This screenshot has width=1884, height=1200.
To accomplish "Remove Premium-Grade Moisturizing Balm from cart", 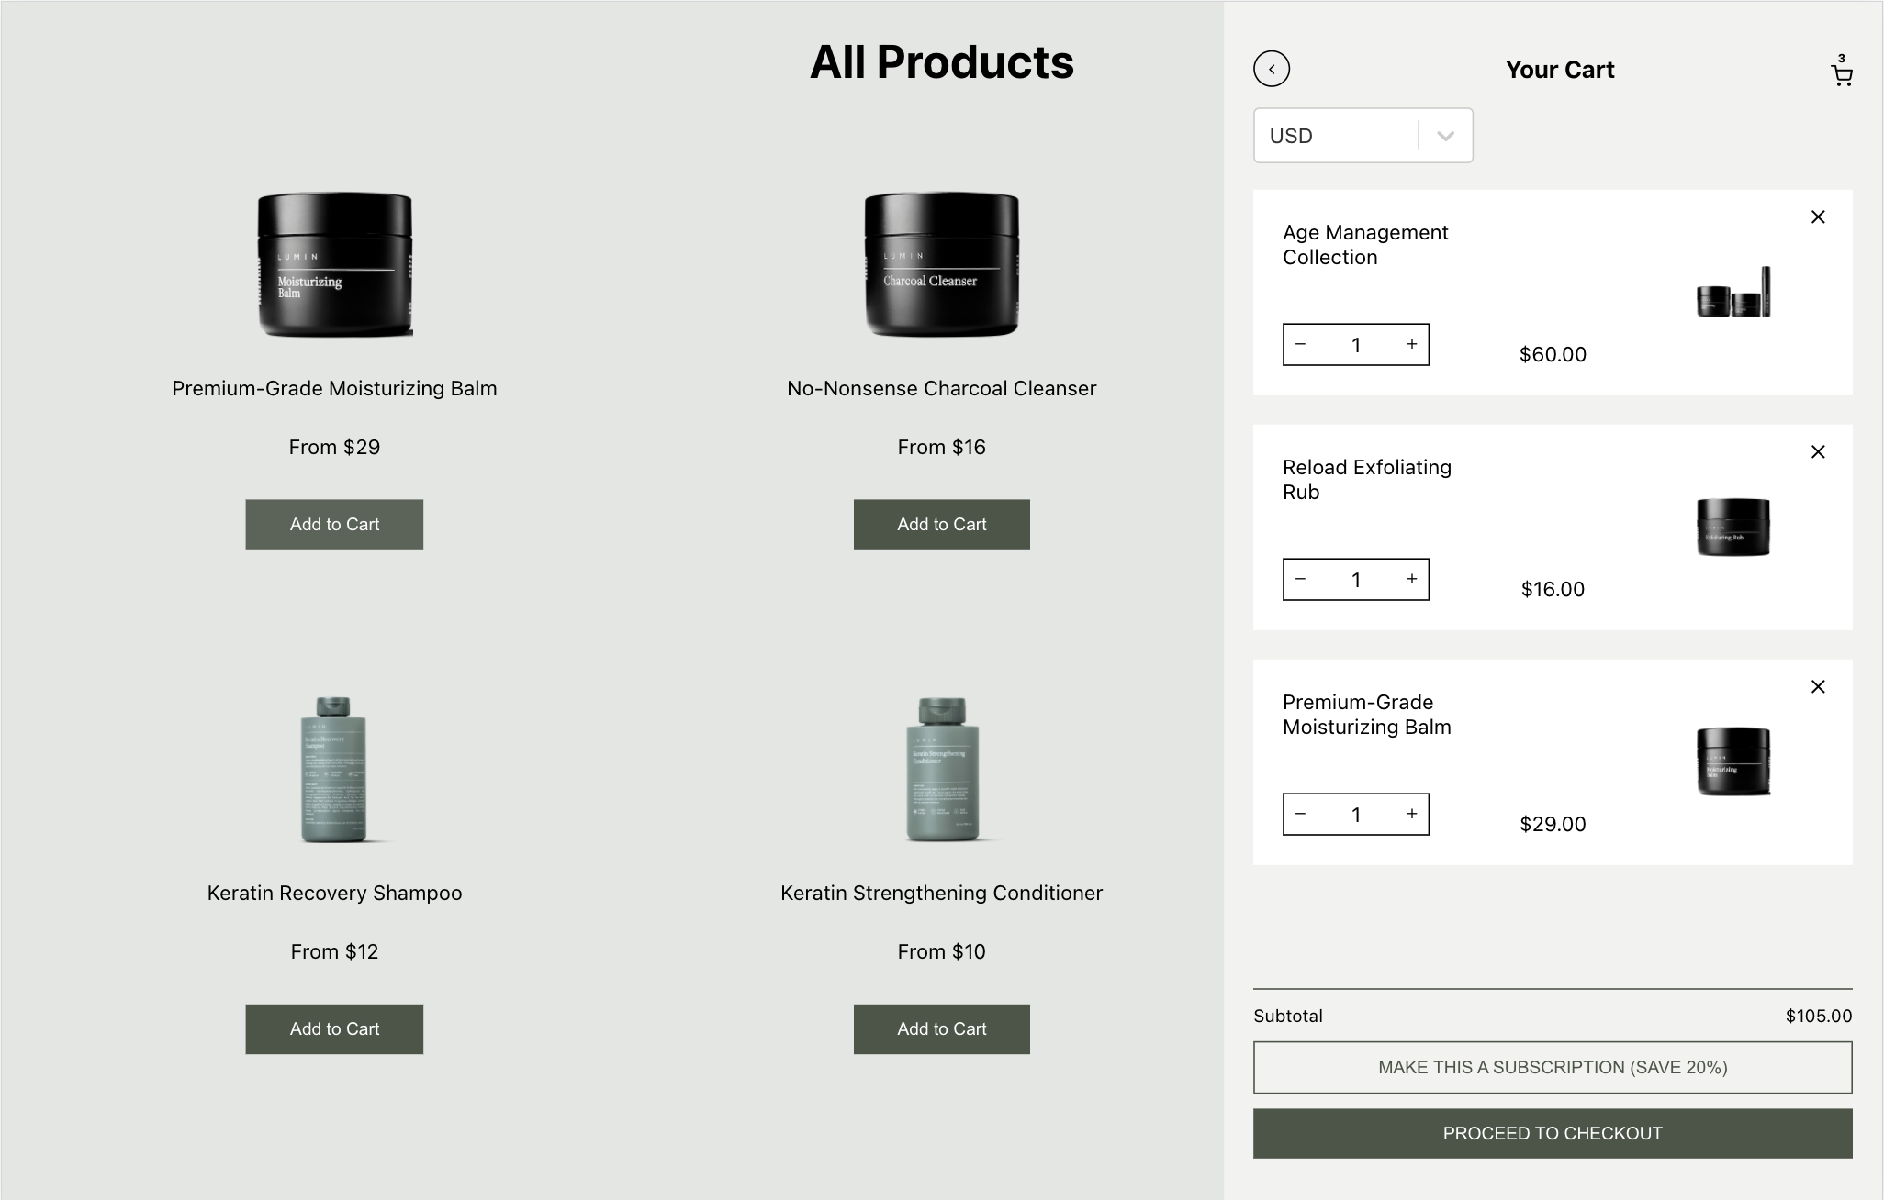I will 1818,687.
